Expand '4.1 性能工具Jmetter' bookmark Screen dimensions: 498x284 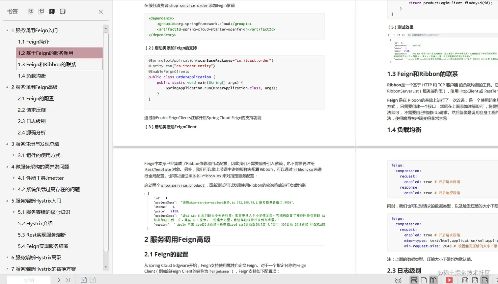(14, 178)
